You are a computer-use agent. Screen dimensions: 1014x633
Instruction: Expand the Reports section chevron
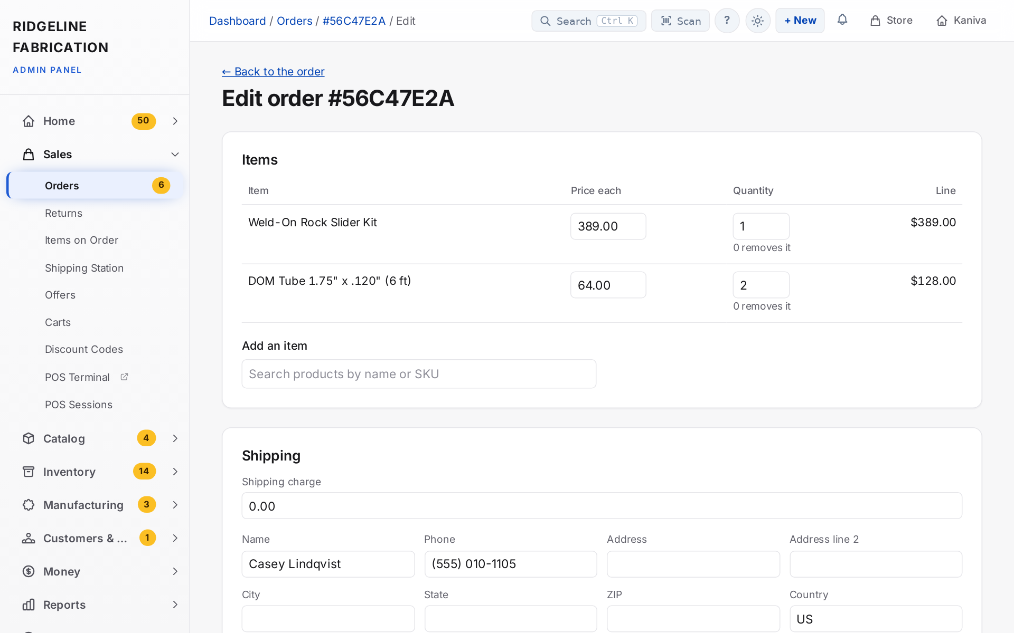coord(175,605)
